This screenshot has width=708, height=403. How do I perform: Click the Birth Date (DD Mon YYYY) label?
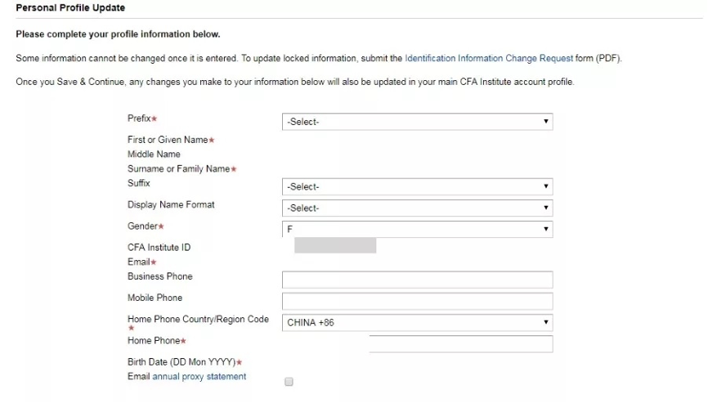pyautogui.click(x=181, y=362)
